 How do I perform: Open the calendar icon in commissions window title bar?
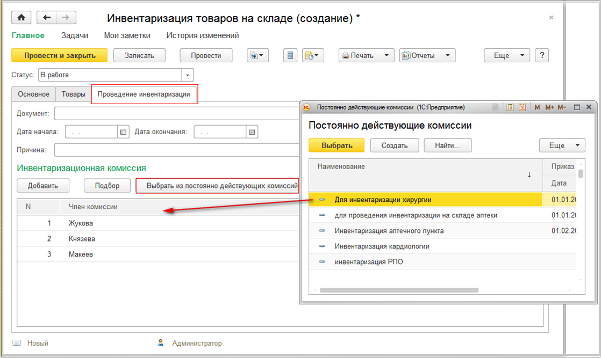pyautogui.click(x=522, y=107)
